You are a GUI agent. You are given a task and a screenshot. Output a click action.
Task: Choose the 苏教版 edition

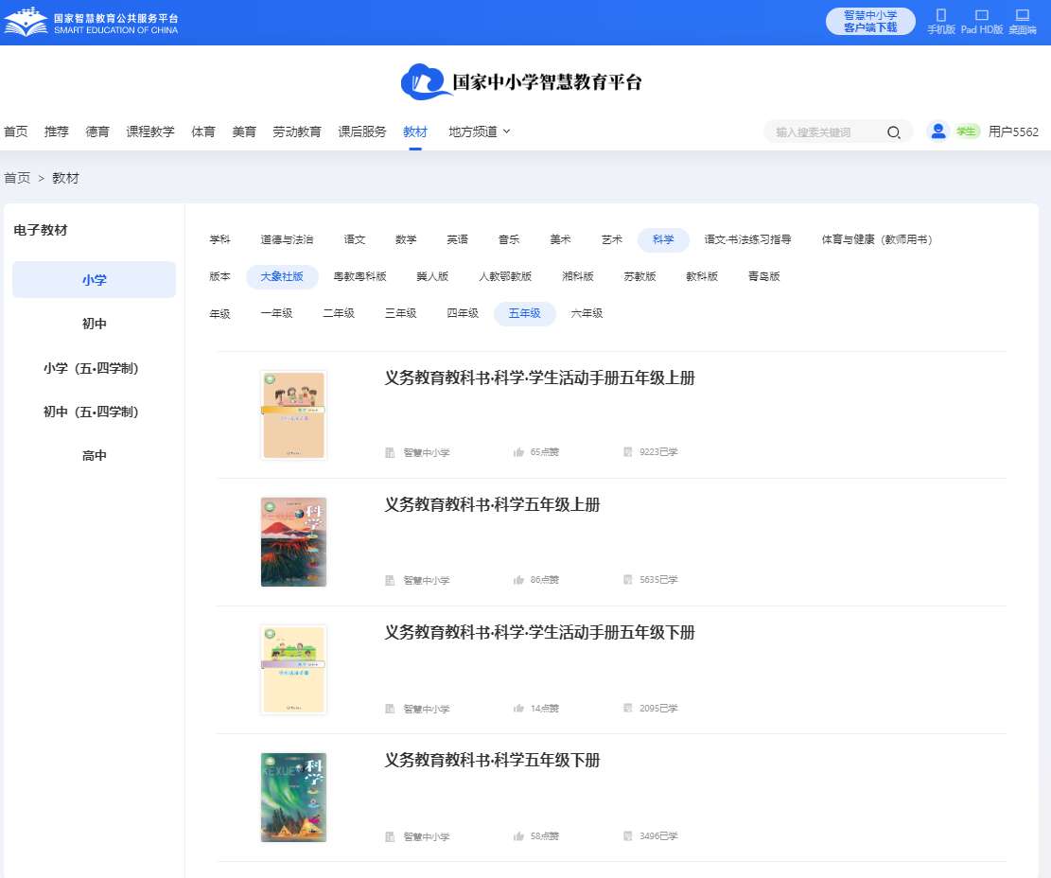point(639,276)
